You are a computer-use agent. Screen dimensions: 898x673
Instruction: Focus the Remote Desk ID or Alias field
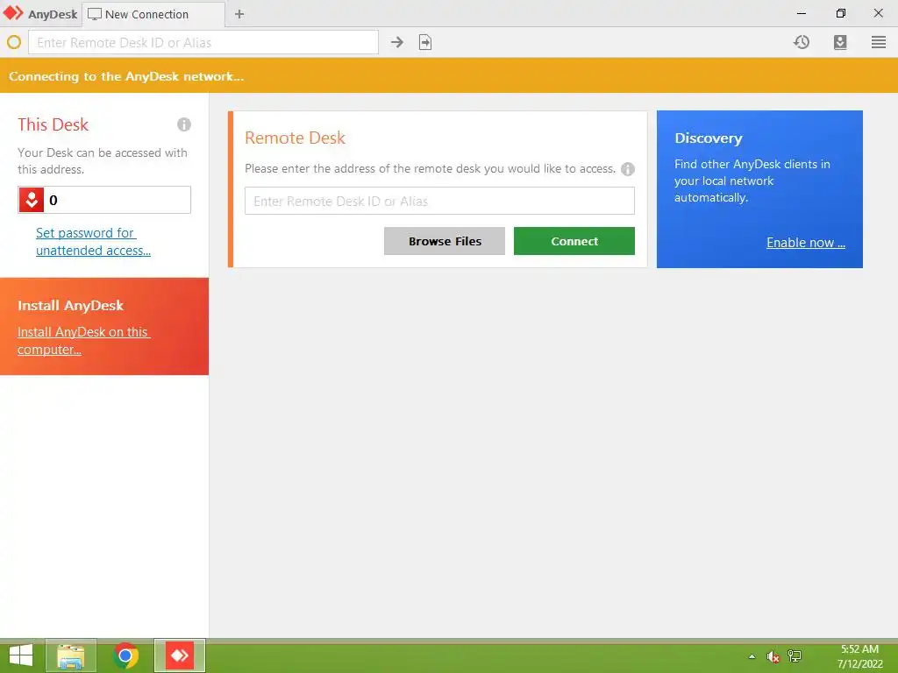click(439, 201)
